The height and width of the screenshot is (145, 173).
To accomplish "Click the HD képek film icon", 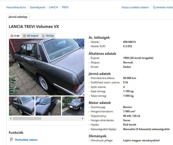I will (25, 36).
